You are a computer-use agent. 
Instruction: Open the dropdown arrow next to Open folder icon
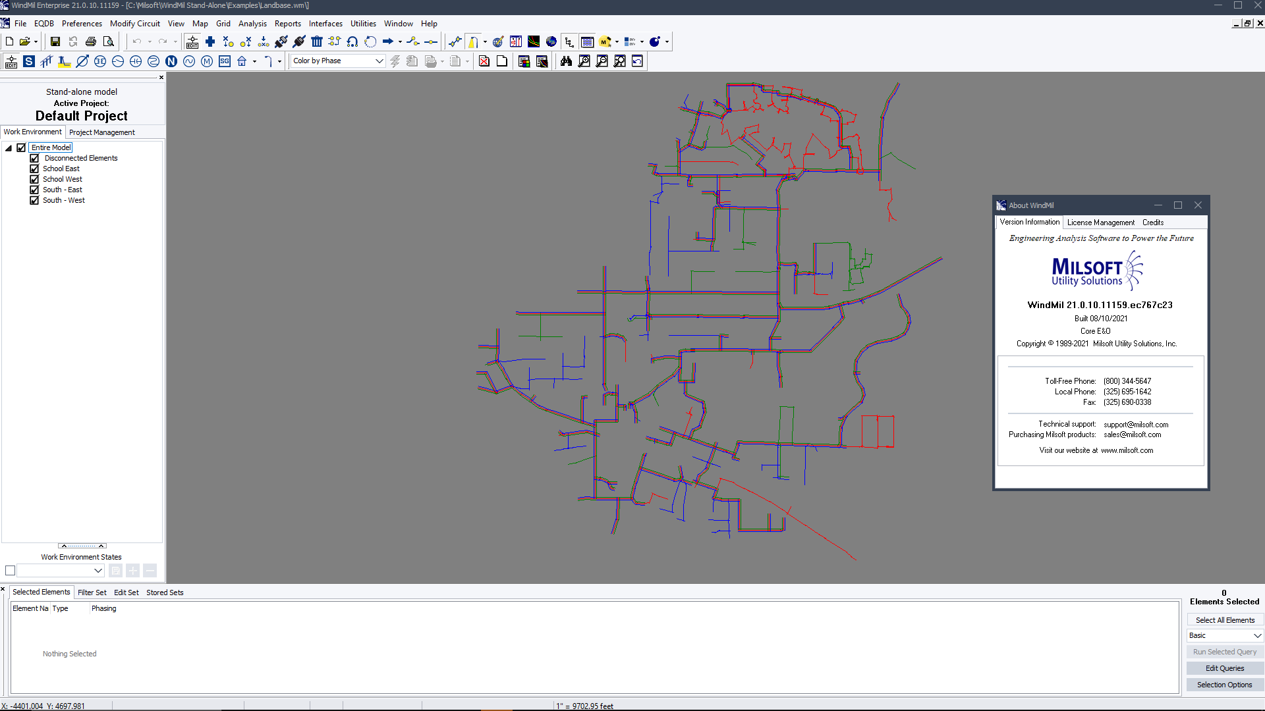tap(35, 42)
